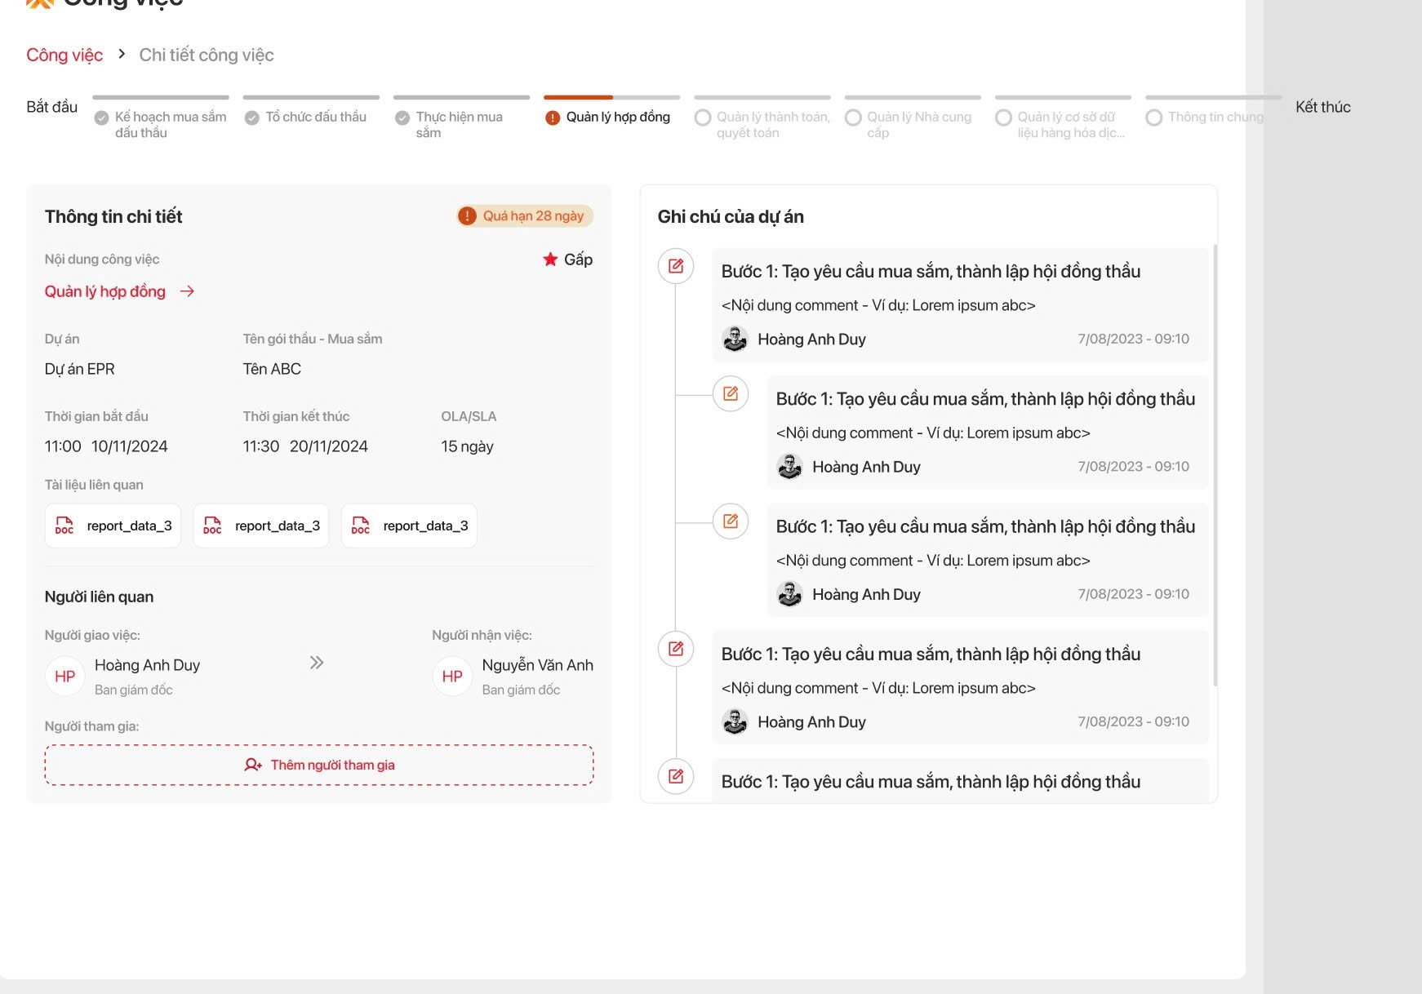
Task: Click double chevron between assigner and assignee
Action: pos(317,663)
